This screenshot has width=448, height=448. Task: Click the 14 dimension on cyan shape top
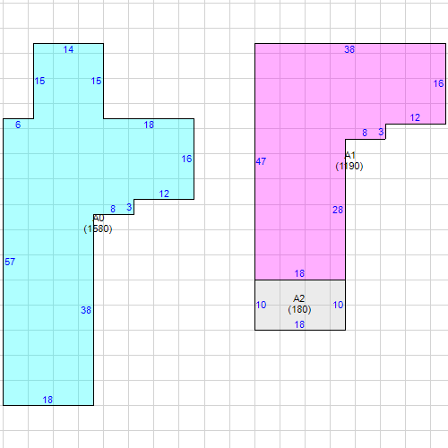68,49
